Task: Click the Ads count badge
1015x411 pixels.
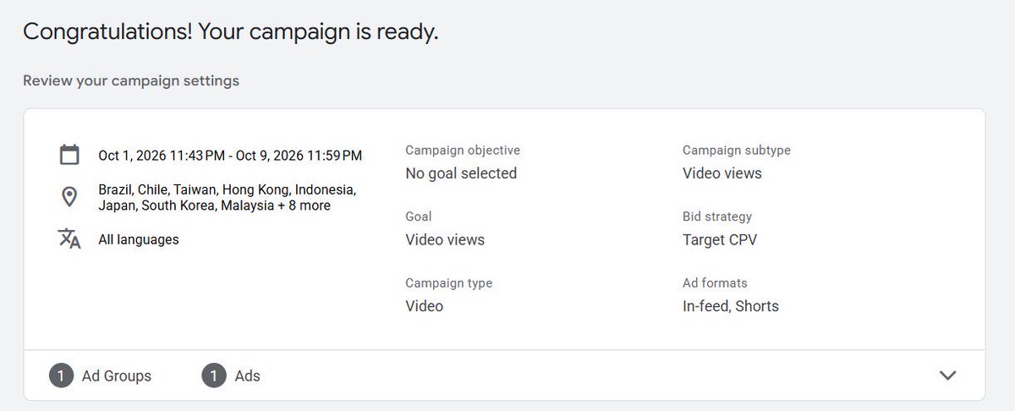Action: pos(214,375)
